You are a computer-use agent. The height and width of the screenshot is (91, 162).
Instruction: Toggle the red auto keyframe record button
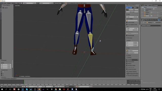click(x=77, y=86)
